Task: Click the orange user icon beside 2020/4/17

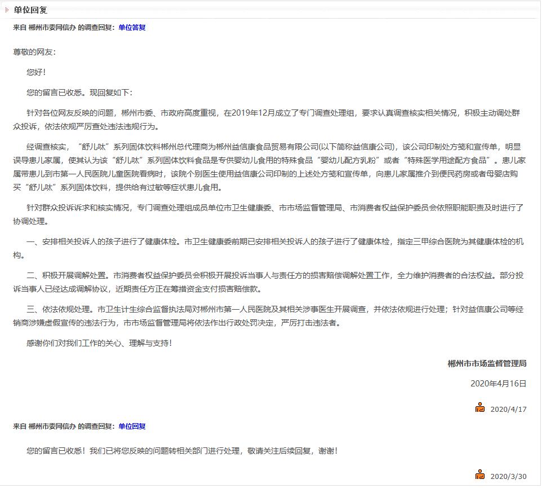Action: click(x=480, y=408)
